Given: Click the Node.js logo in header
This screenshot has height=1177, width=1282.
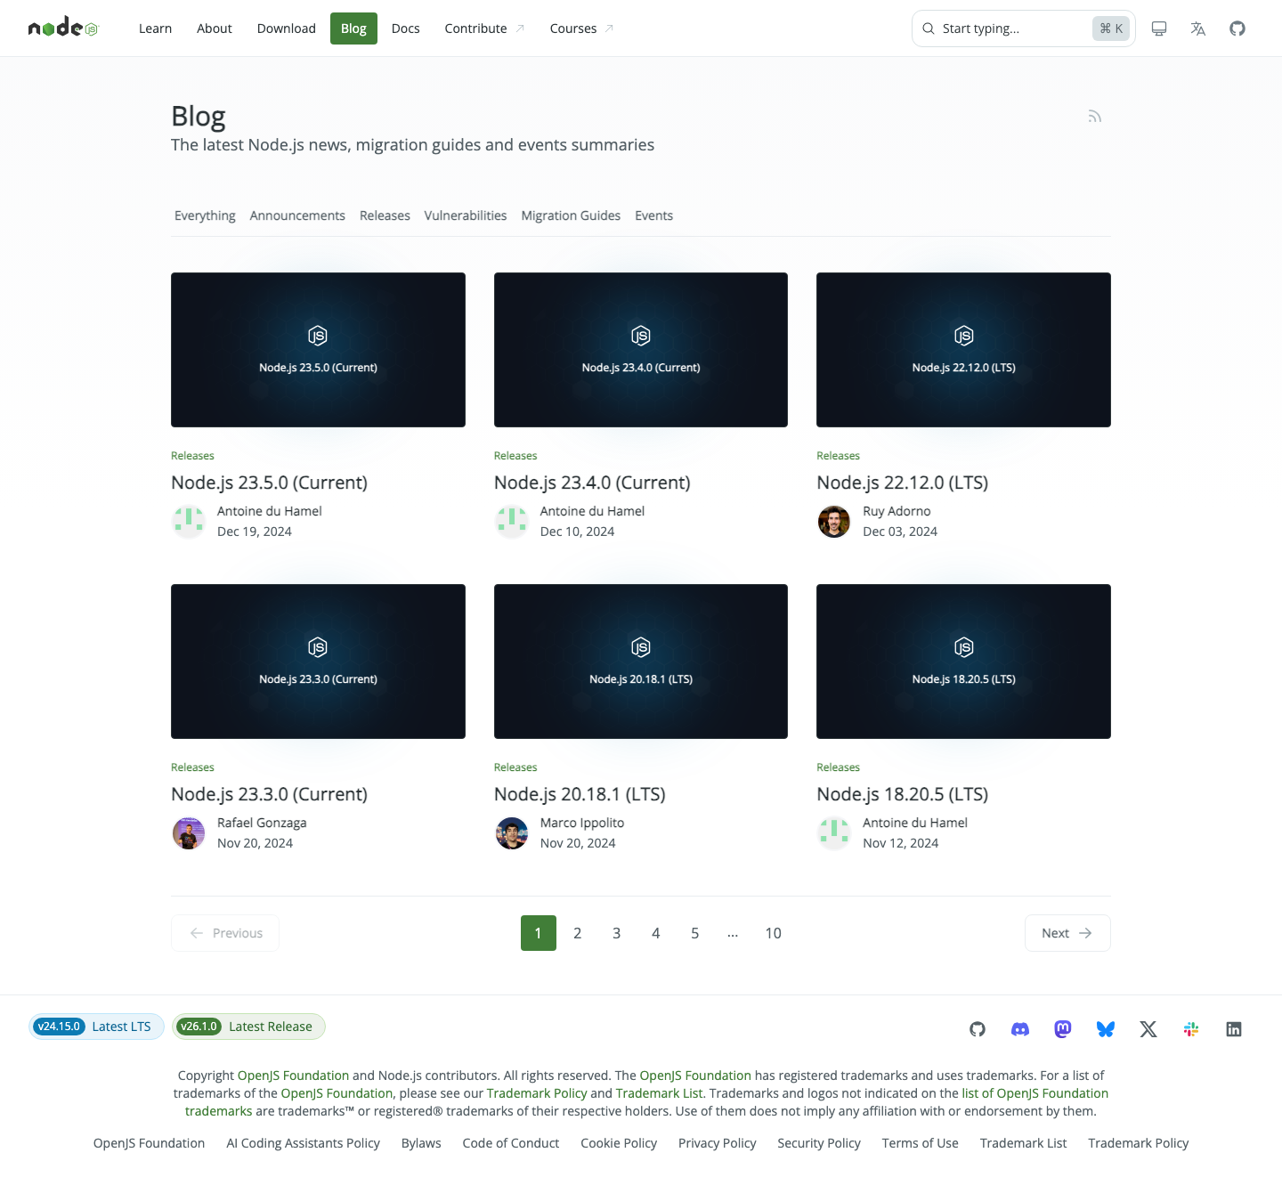Looking at the screenshot, I should (x=63, y=28).
